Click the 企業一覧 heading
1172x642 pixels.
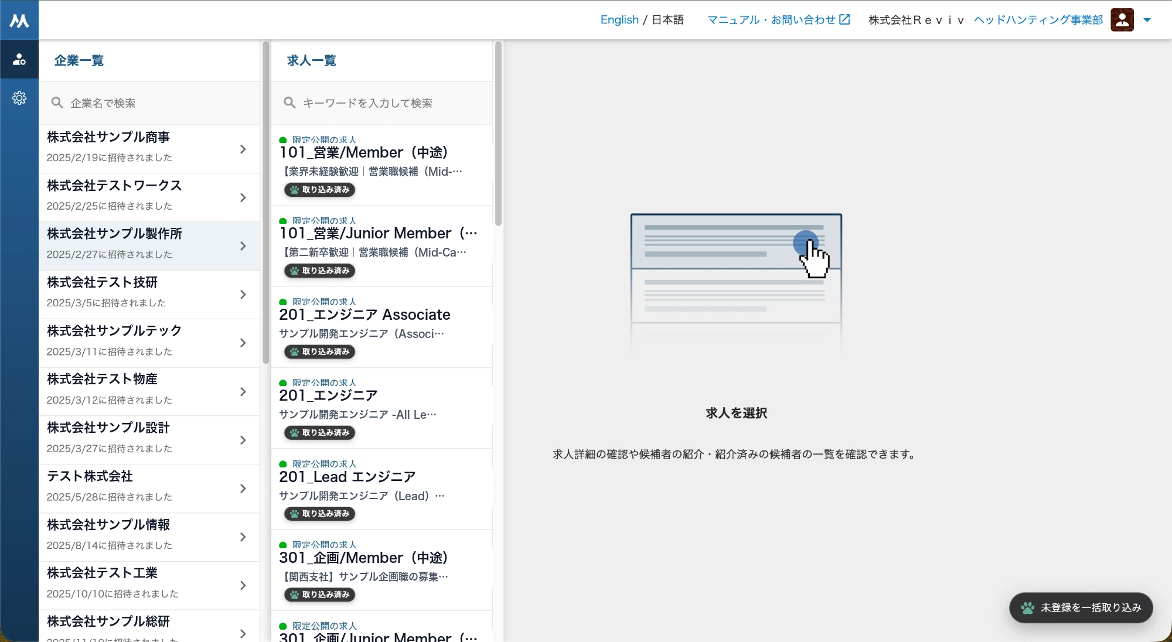click(x=79, y=60)
